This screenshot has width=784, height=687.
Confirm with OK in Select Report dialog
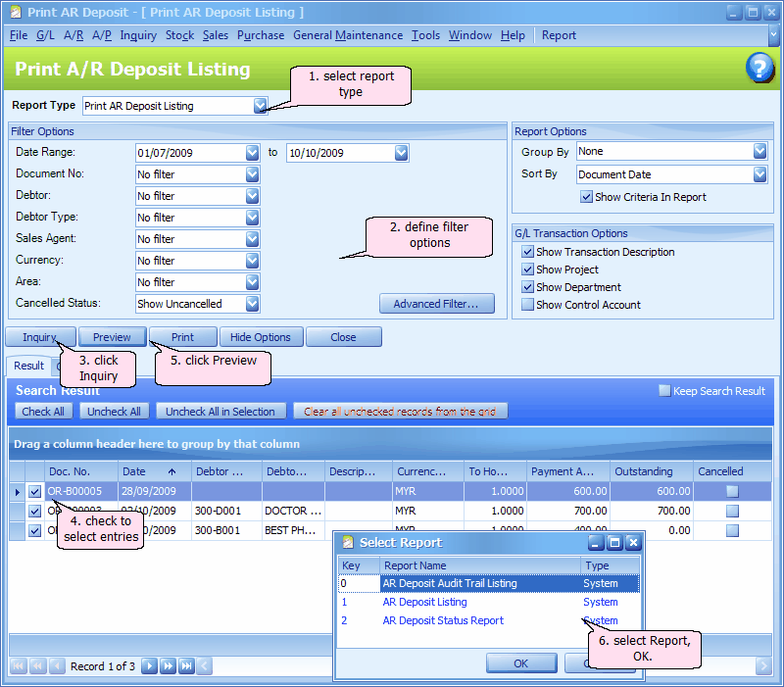click(521, 663)
